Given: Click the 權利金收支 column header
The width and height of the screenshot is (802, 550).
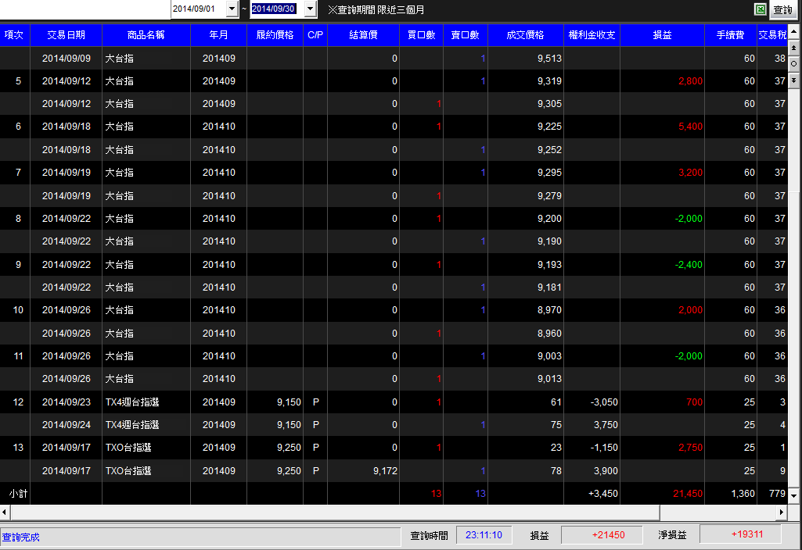Looking at the screenshot, I should (x=592, y=35).
